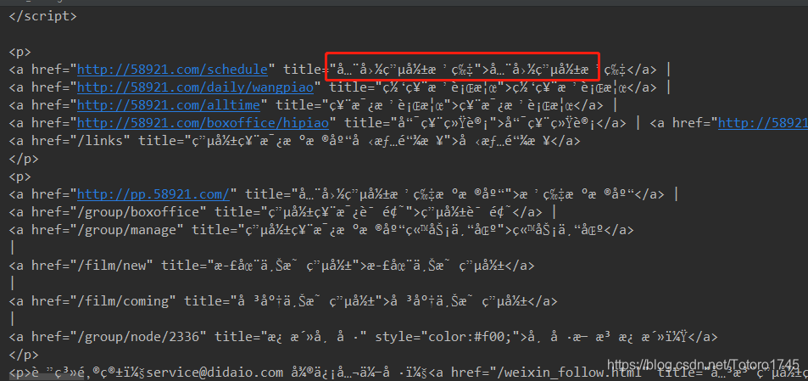This screenshot has height=381, width=808.
Task: Click the style="color:#f00;" attribute text
Action: [448, 337]
